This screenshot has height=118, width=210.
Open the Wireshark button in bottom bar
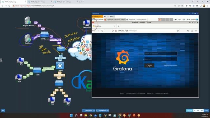click(x=89, y=110)
